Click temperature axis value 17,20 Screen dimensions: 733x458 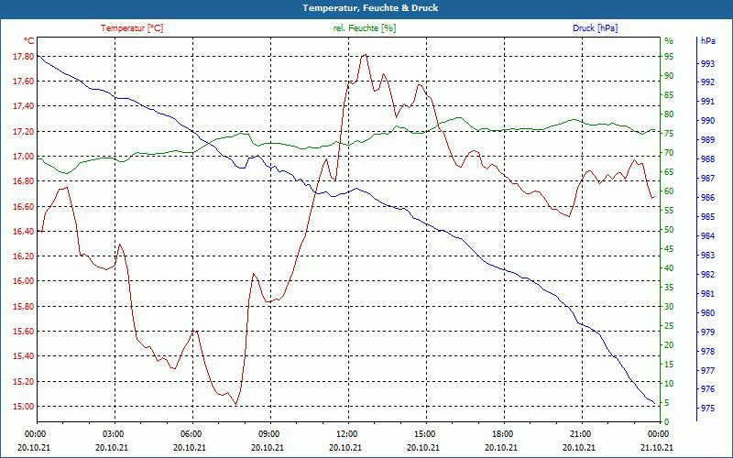(x=25, y=131)
